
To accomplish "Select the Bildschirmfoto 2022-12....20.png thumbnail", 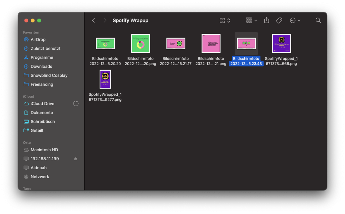I will click(141, 43).
